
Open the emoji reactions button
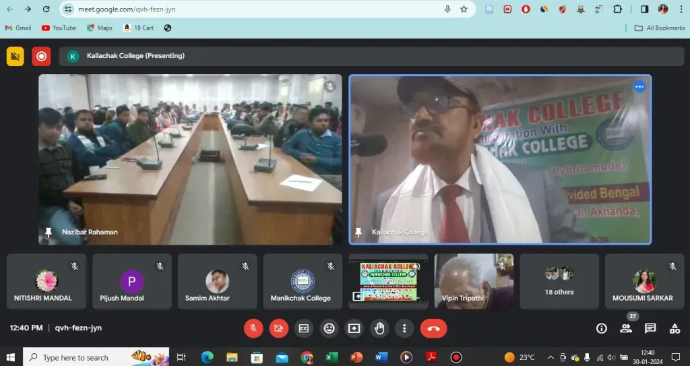329,328
